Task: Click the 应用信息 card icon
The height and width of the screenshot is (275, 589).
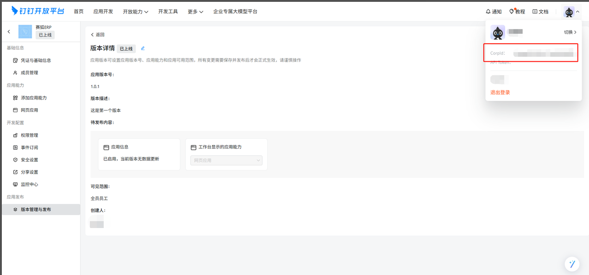Action: (106, 147)
